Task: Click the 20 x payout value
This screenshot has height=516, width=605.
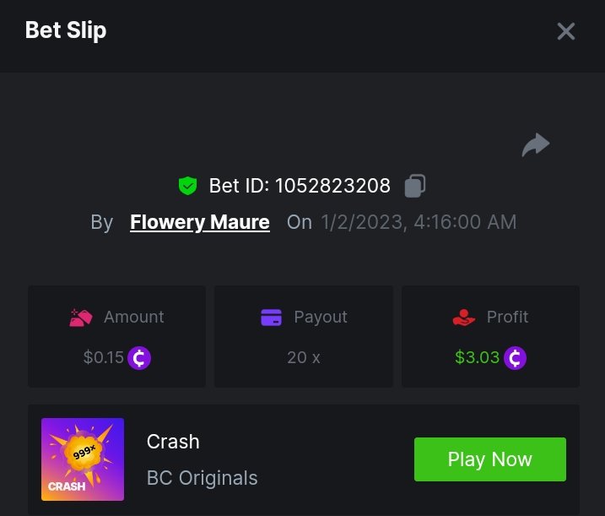Action: [x=304, y=357]
